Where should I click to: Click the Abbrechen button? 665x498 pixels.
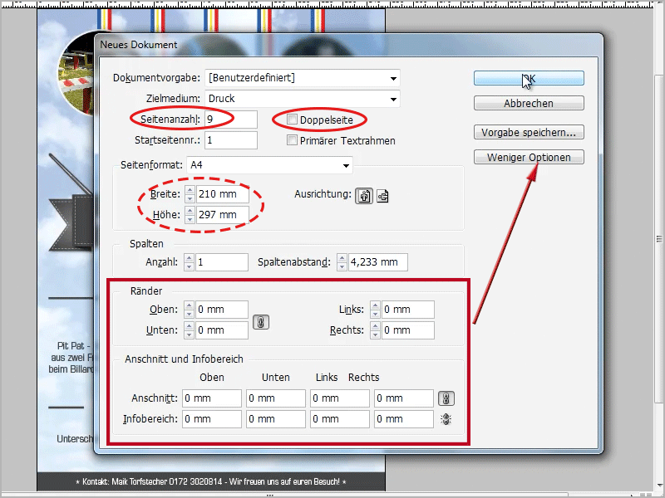tap(529, 103)
